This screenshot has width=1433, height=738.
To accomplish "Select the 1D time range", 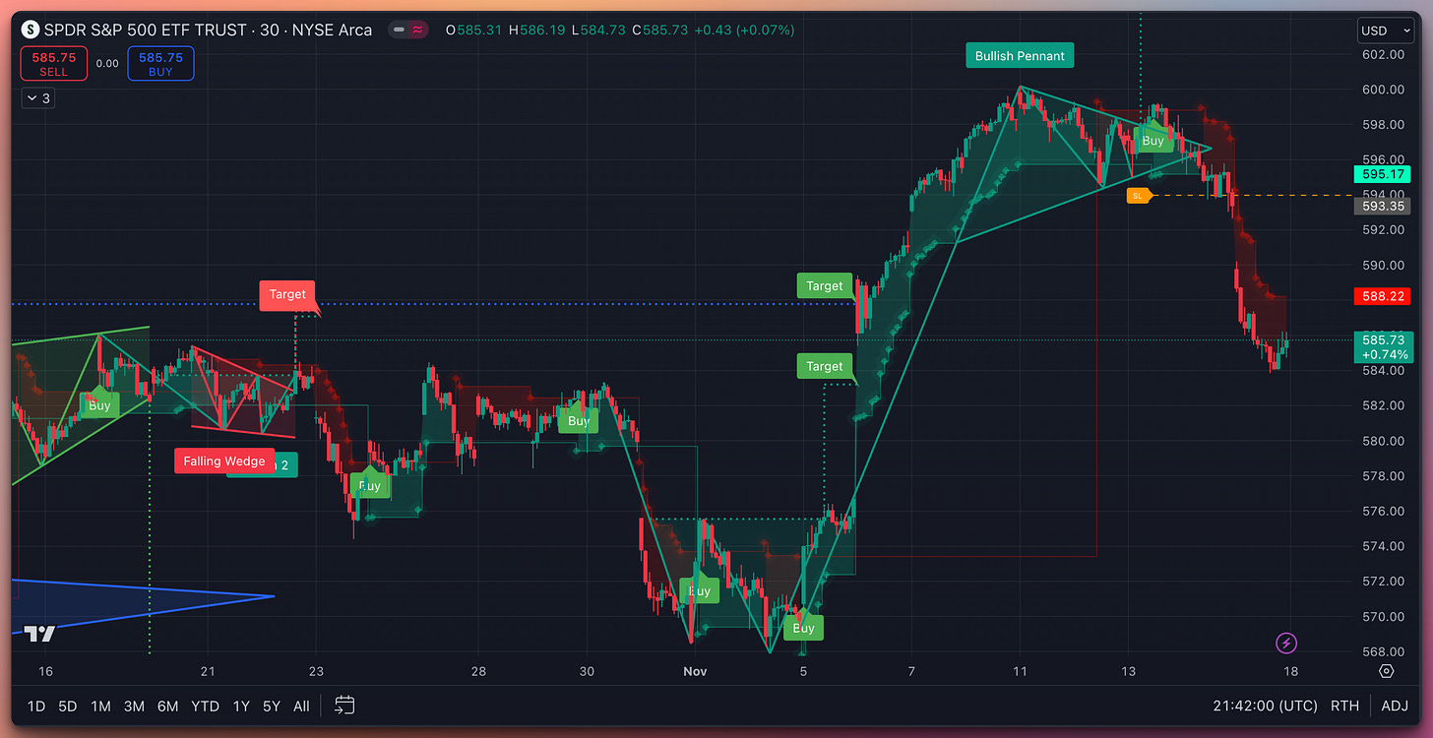I will (36, 706).
